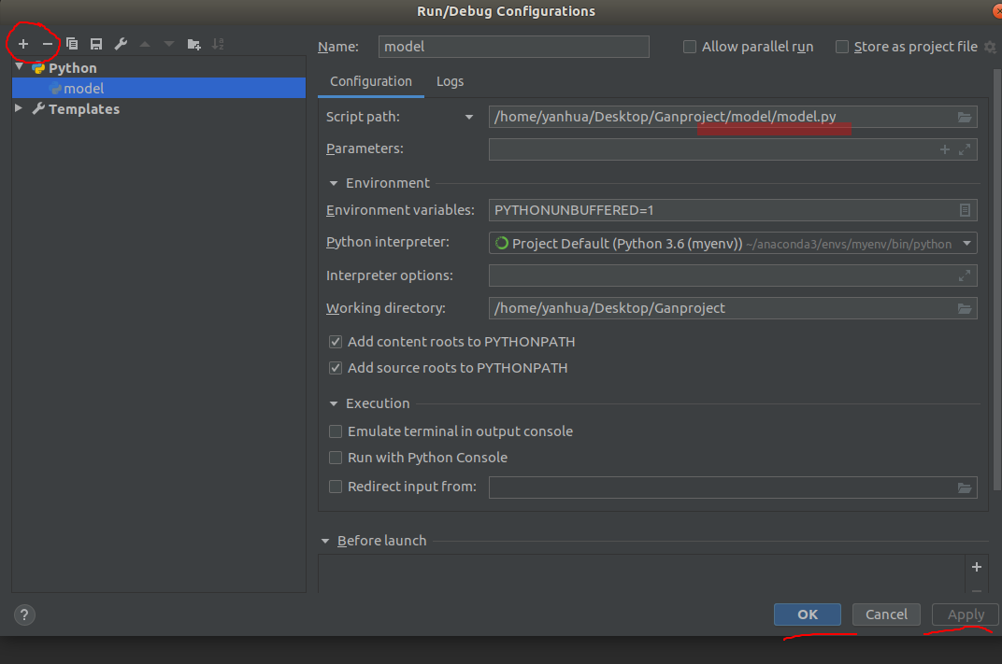This screenshot has width=1002, height=664.
Task: Click in the Parameters input field
Action: pos(710,148)
